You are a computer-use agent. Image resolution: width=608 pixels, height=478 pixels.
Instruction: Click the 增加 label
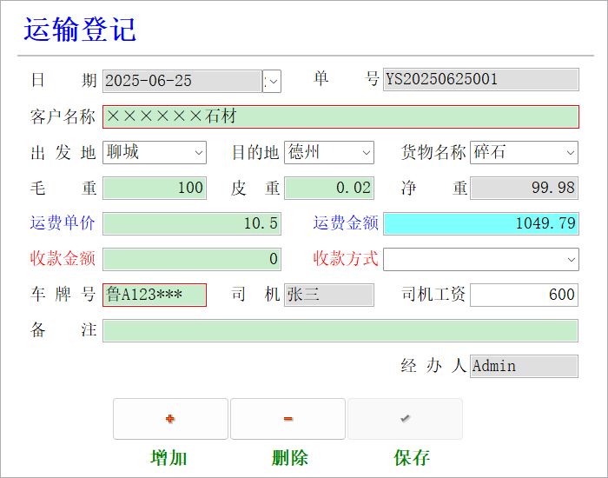coord(169,458)
